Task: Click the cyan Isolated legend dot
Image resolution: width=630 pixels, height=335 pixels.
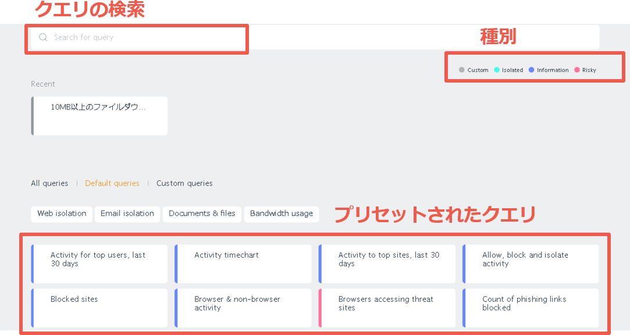Action: pyautogui.click(x=497, y=70)
